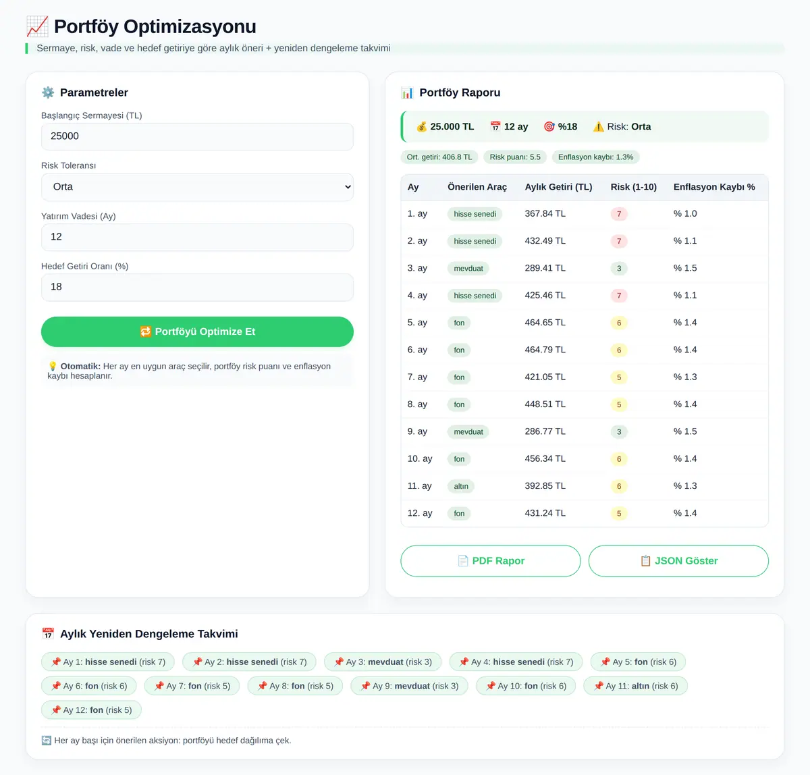This screenshot has height=775, width=810.
Task: Click the risk badge 3 in 9. ay row
Action: tap(619, 432)
